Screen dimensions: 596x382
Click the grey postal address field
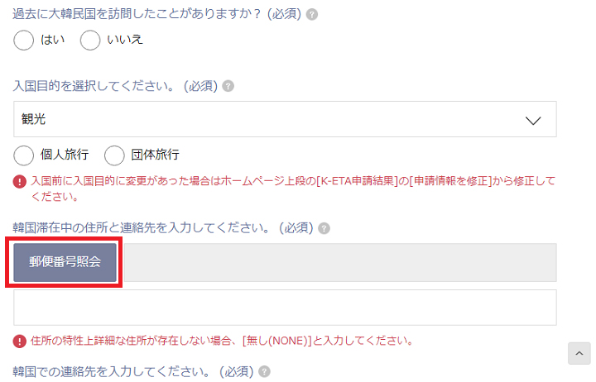tap(340, 262)
